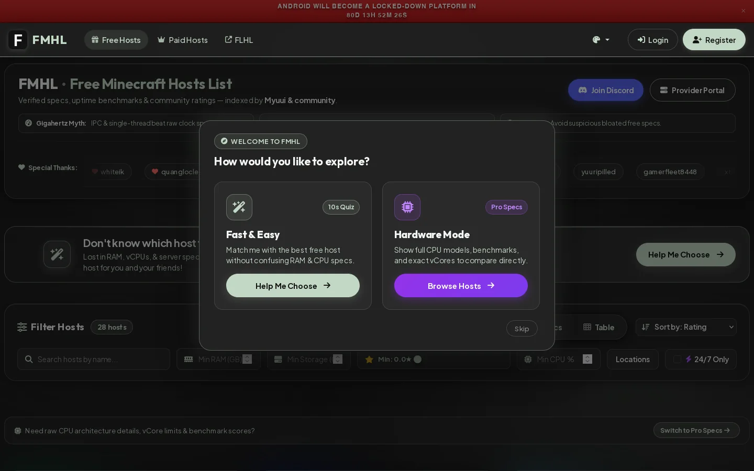Click the Login button
This screenshot has height=471, width=754.
(x=652, y=40)
